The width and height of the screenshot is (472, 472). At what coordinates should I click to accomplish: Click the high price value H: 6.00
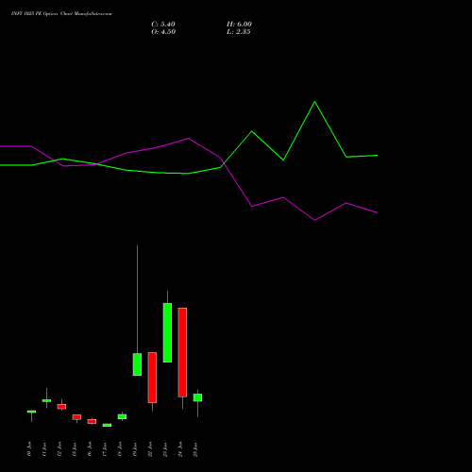[239, 25]
